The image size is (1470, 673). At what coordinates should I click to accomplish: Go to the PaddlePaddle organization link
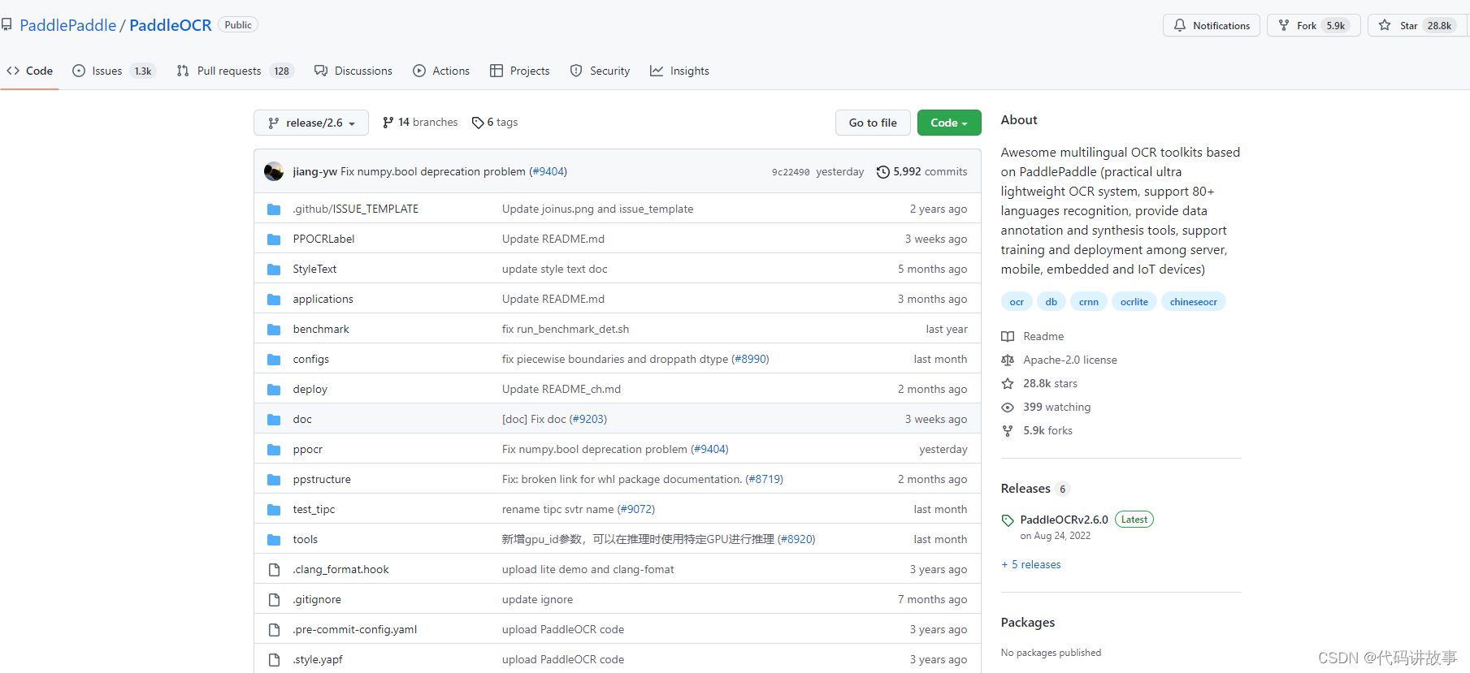pyautogui.click(x=68, y=25)
